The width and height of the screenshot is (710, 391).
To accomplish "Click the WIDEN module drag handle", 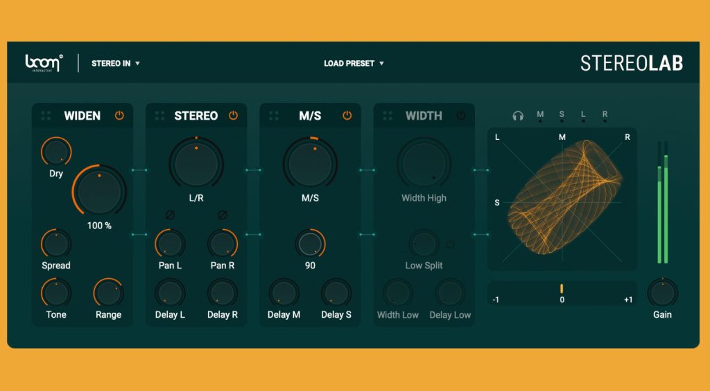I will pyautogui.click(x=46, y=116).
